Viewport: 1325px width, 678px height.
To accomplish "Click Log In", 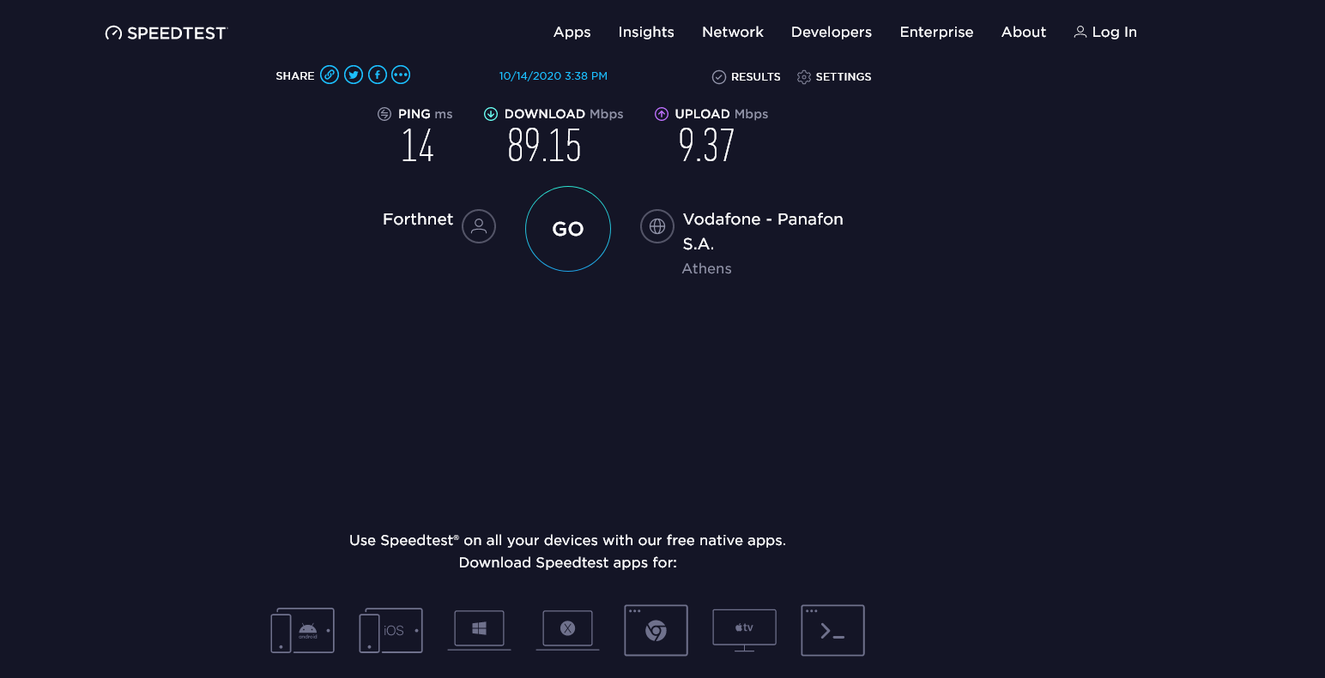I will pos(1105,32).
